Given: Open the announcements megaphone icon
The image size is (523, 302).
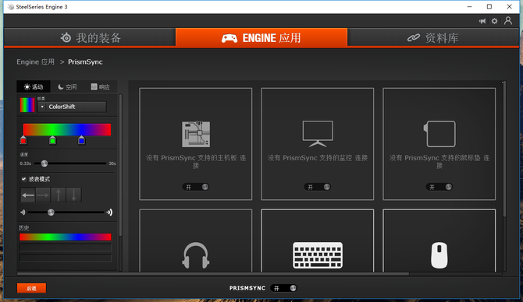Looking at the screenshot, I should coord(482,21).
